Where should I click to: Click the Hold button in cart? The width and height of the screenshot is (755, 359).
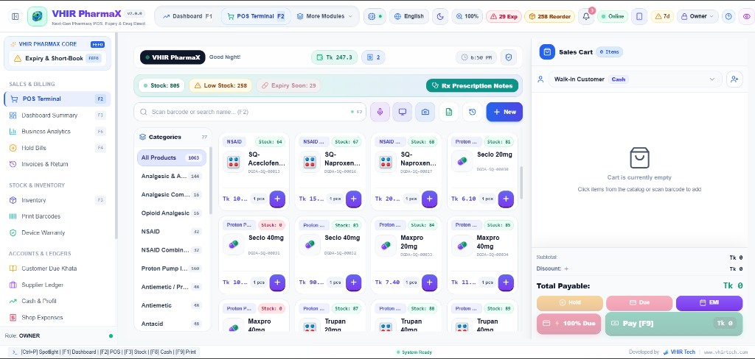(570, 303)
